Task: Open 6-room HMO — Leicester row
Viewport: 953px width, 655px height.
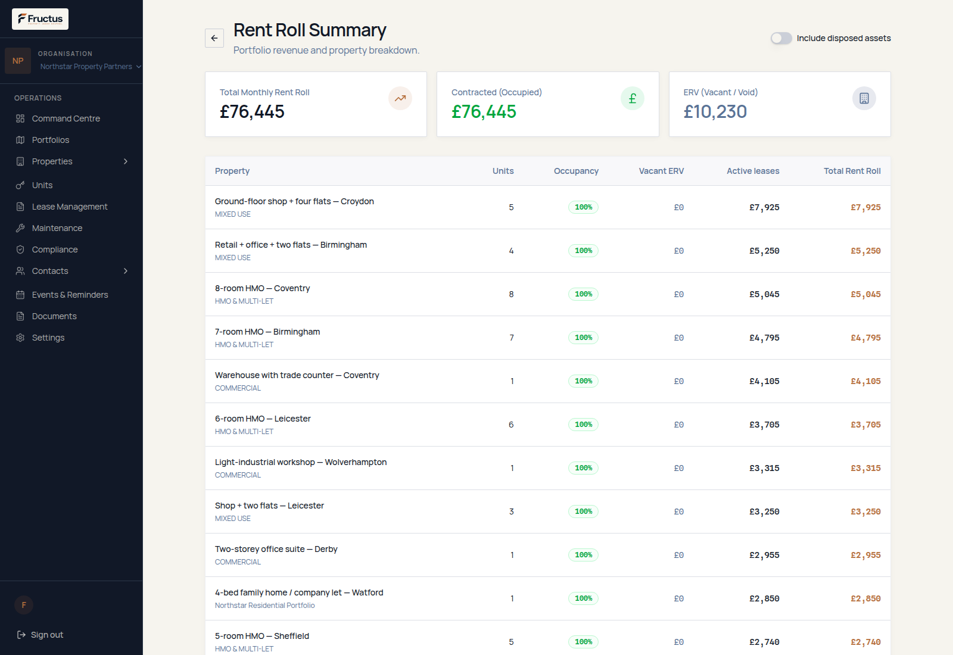Action: pyautogui.click(x=548, y=425)
